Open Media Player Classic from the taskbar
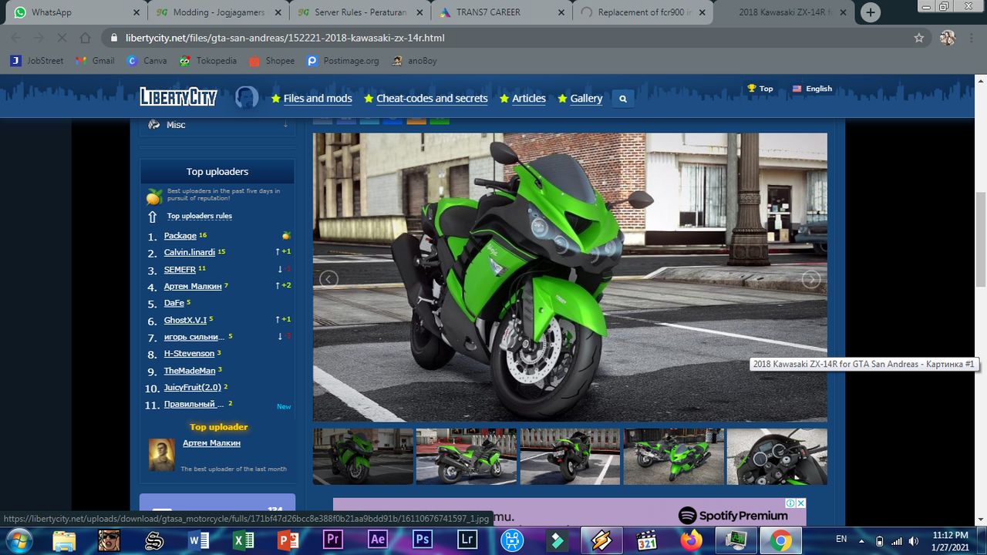 [646, 540]
